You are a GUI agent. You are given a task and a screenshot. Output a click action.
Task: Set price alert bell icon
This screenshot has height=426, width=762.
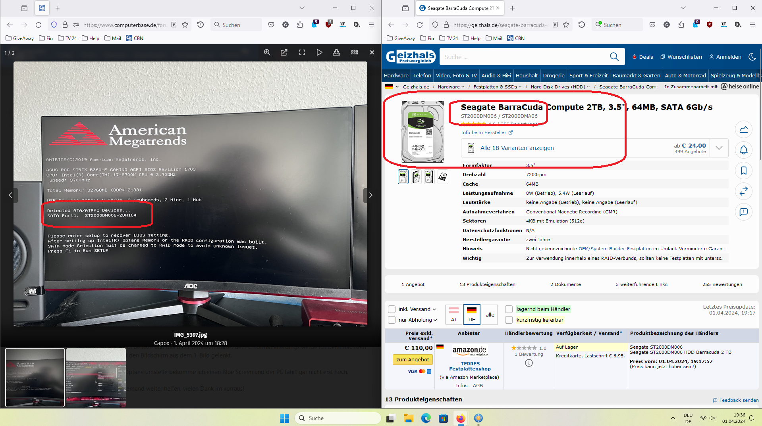coord(743,150)
